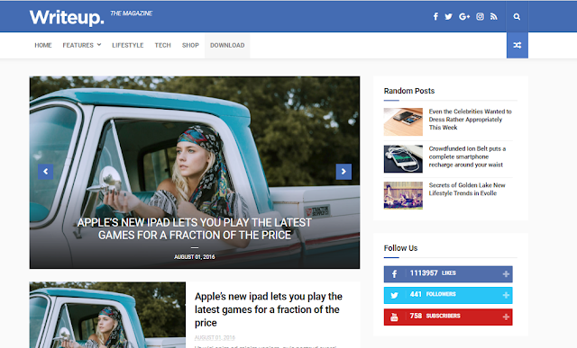577x348 pixels.
Task: Open 'Crowdfunded Ion Belt' post link
Action: coord(467,156)
